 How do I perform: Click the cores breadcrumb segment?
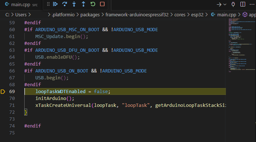[180, 15]
